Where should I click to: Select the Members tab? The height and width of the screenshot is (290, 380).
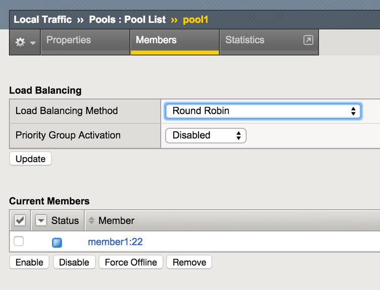tap(156, 40)
